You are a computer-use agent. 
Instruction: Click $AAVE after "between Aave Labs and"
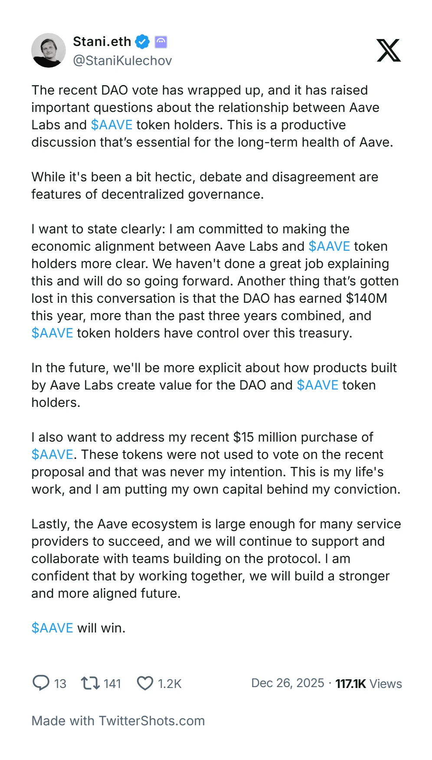tap(329, 246)
